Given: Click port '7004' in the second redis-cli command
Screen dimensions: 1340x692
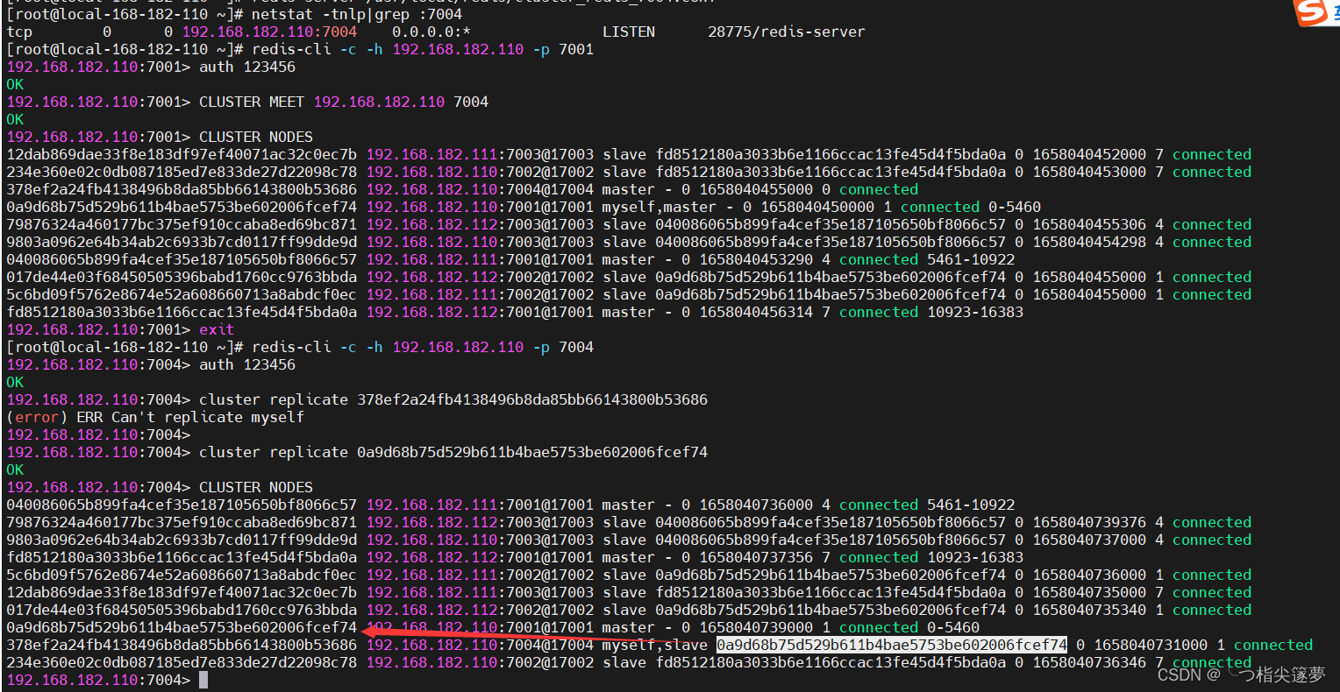Looking at the screenshot, I should coord(576,347).
